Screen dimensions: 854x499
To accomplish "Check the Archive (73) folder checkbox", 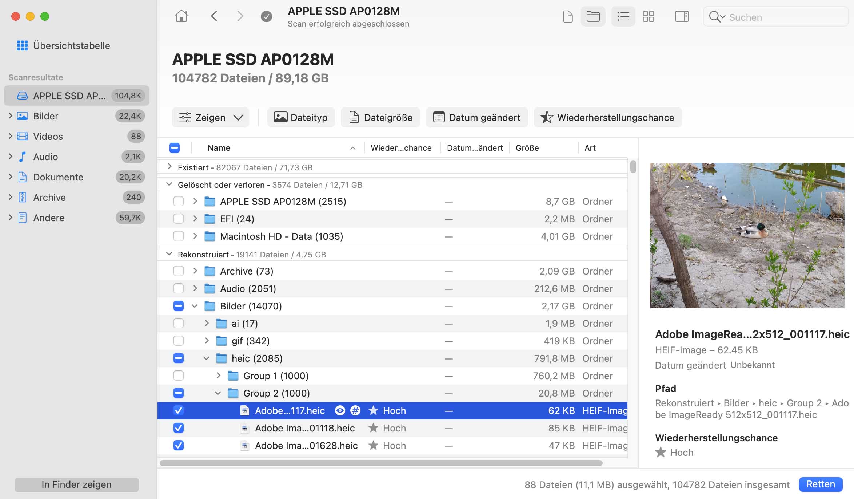I will [x=179, y=271].
